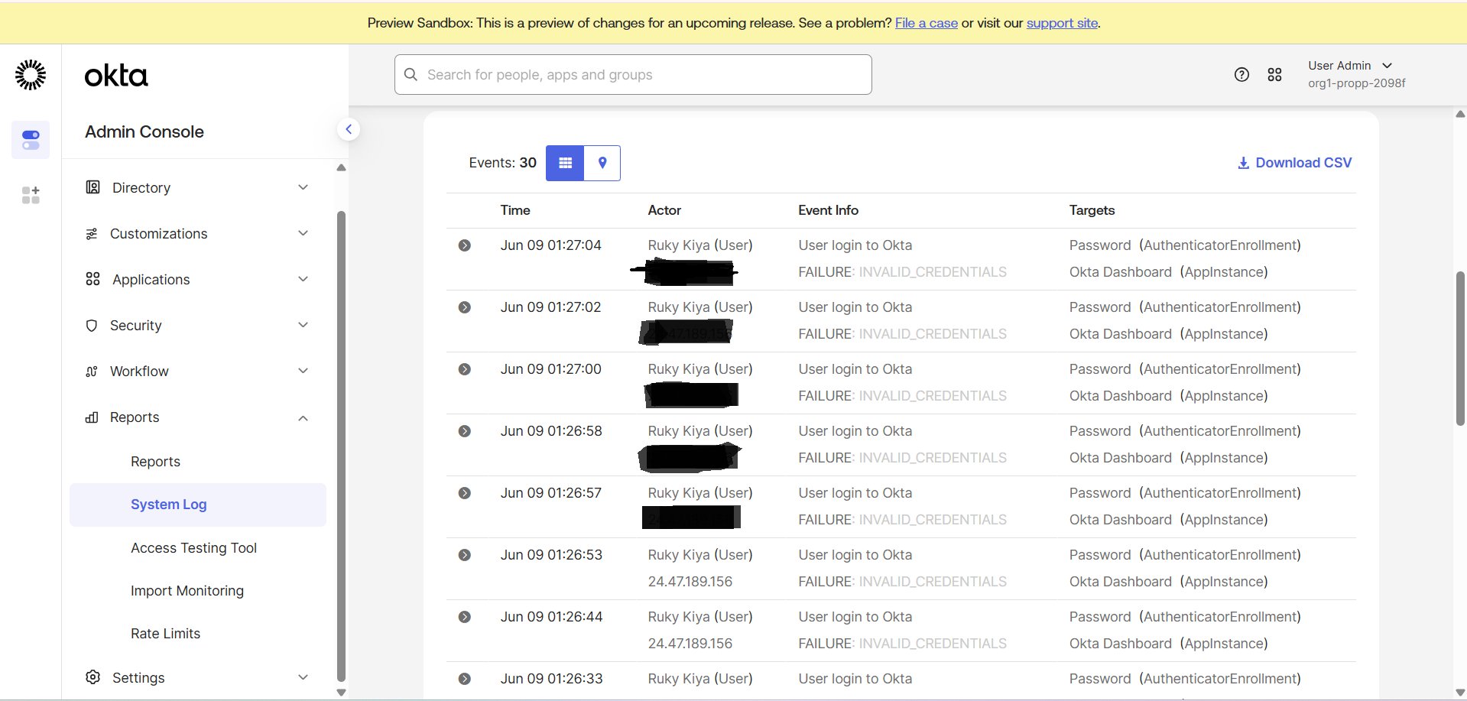The height and width of the screenshot is (701, 1467).
Task: Expand event row at Jun 09 01:26:58
Action: (464, 431)
